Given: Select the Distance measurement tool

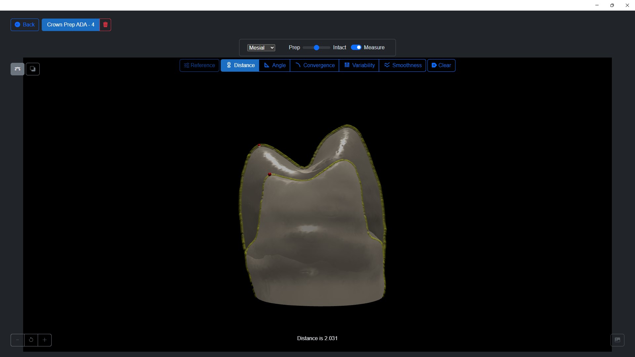Looking at the screenshot, I should [240, 65].
